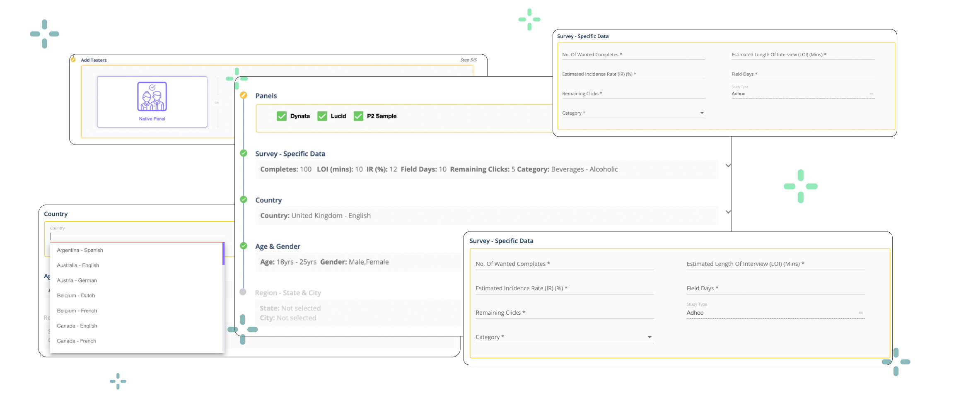Click the orange Add Testers step icon
The width and height of the screenshot is (961, 405).
click(x=73, y=60)
